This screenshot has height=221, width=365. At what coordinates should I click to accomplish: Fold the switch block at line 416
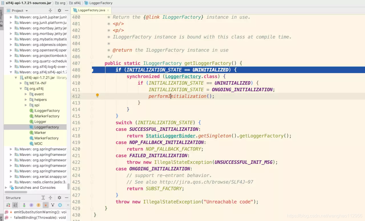click(x=92, y=122)
